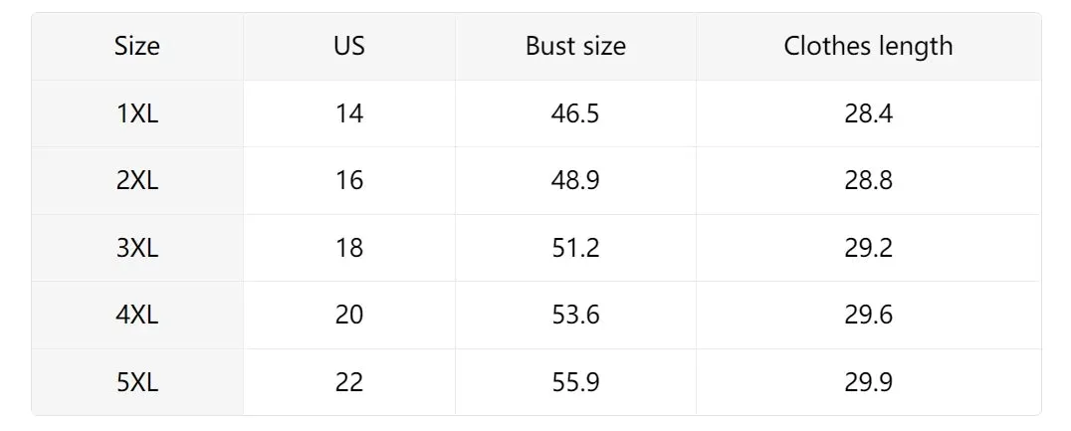Viewport: 1071px width, 431px height.
Task: Click the 46.5 bust size cell
Action: pos(575,113)
